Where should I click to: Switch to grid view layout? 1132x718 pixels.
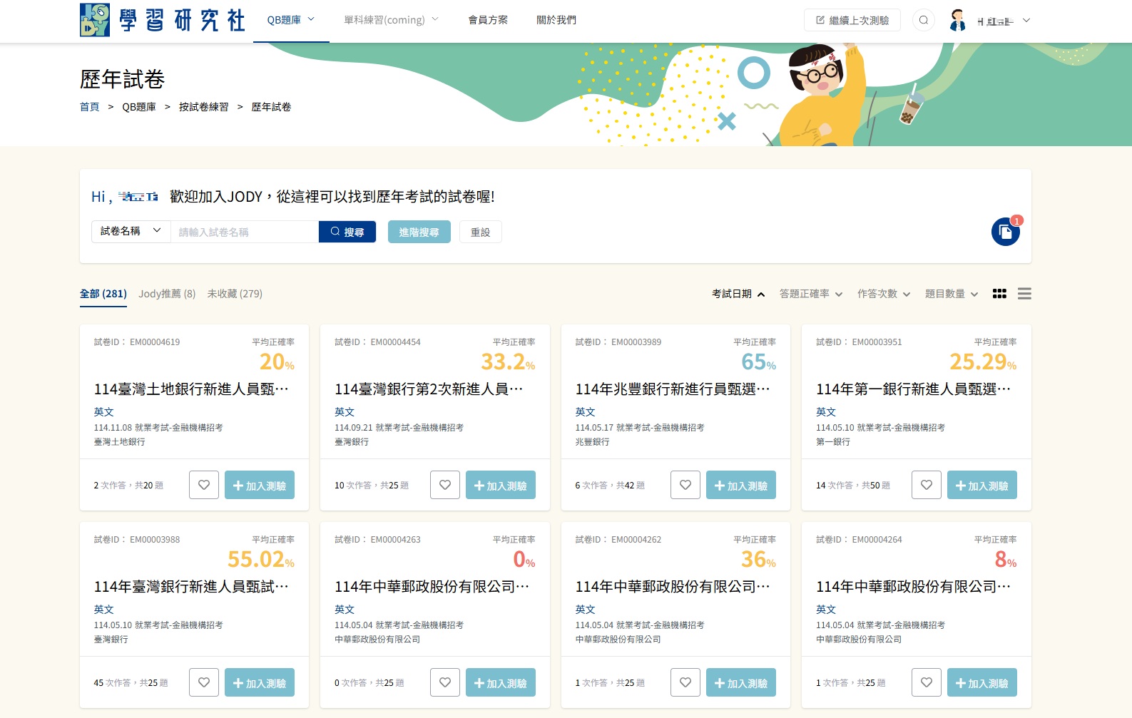coord(999,294)
